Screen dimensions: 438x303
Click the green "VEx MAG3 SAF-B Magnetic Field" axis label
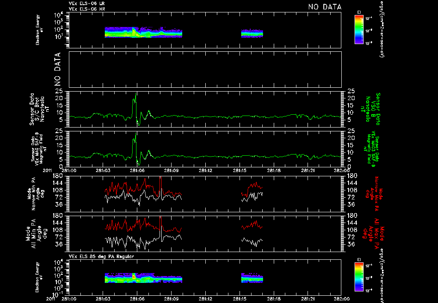(x=372, y=149)
